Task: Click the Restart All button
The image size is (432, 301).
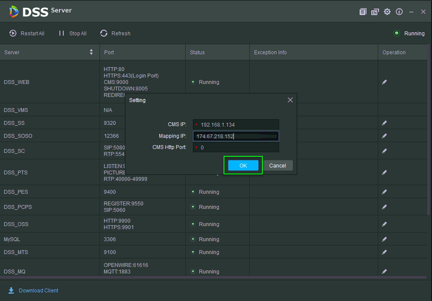Action: pos(27,34)
